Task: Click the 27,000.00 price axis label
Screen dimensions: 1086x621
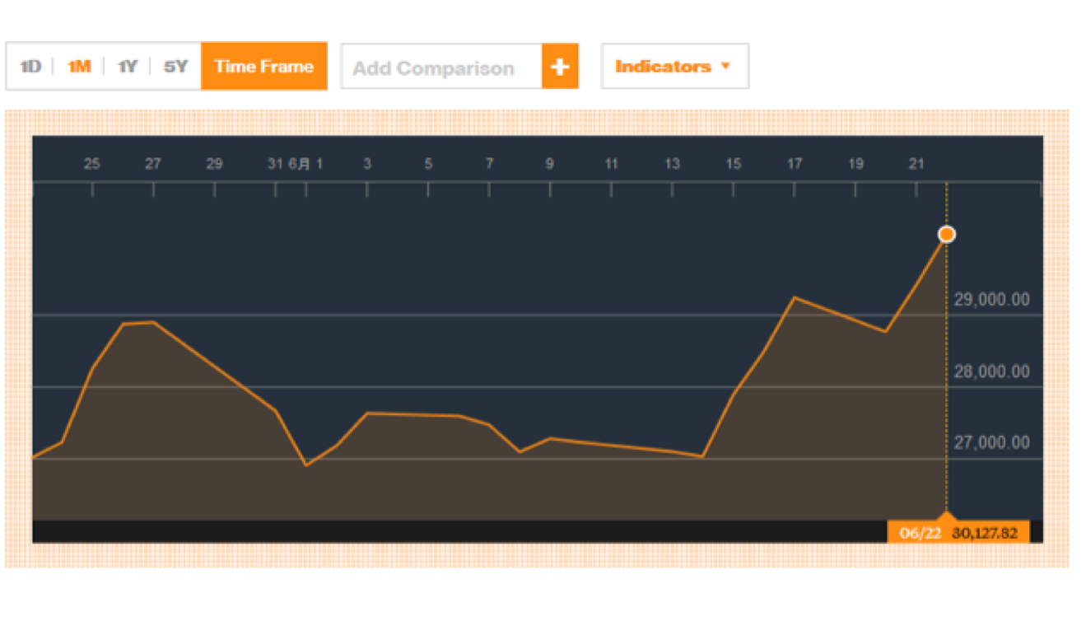Action: click(x=991, y=443)
